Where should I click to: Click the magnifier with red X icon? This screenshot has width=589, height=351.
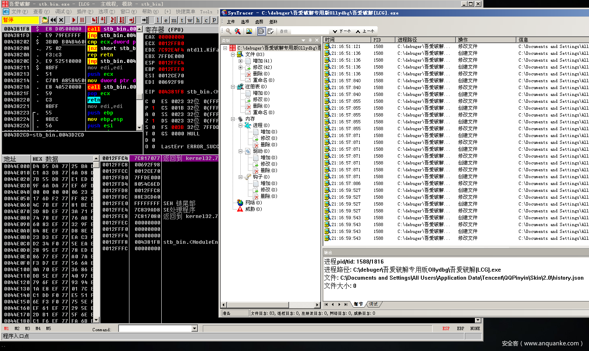[238, 31]
